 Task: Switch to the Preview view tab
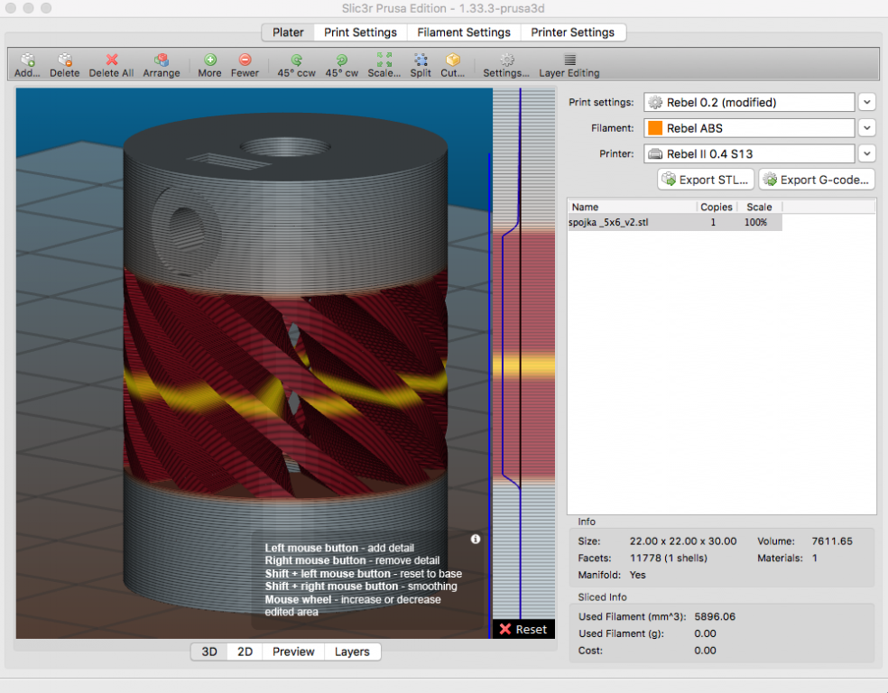coord(293,651)
